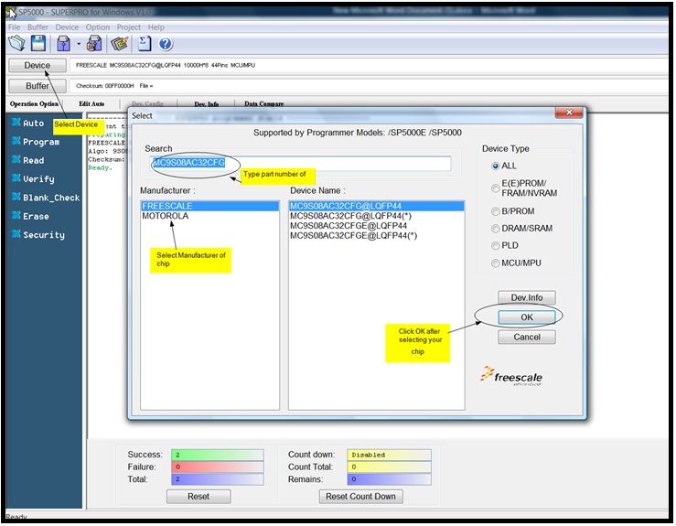Click the open file folder toolbar icon

16,43
